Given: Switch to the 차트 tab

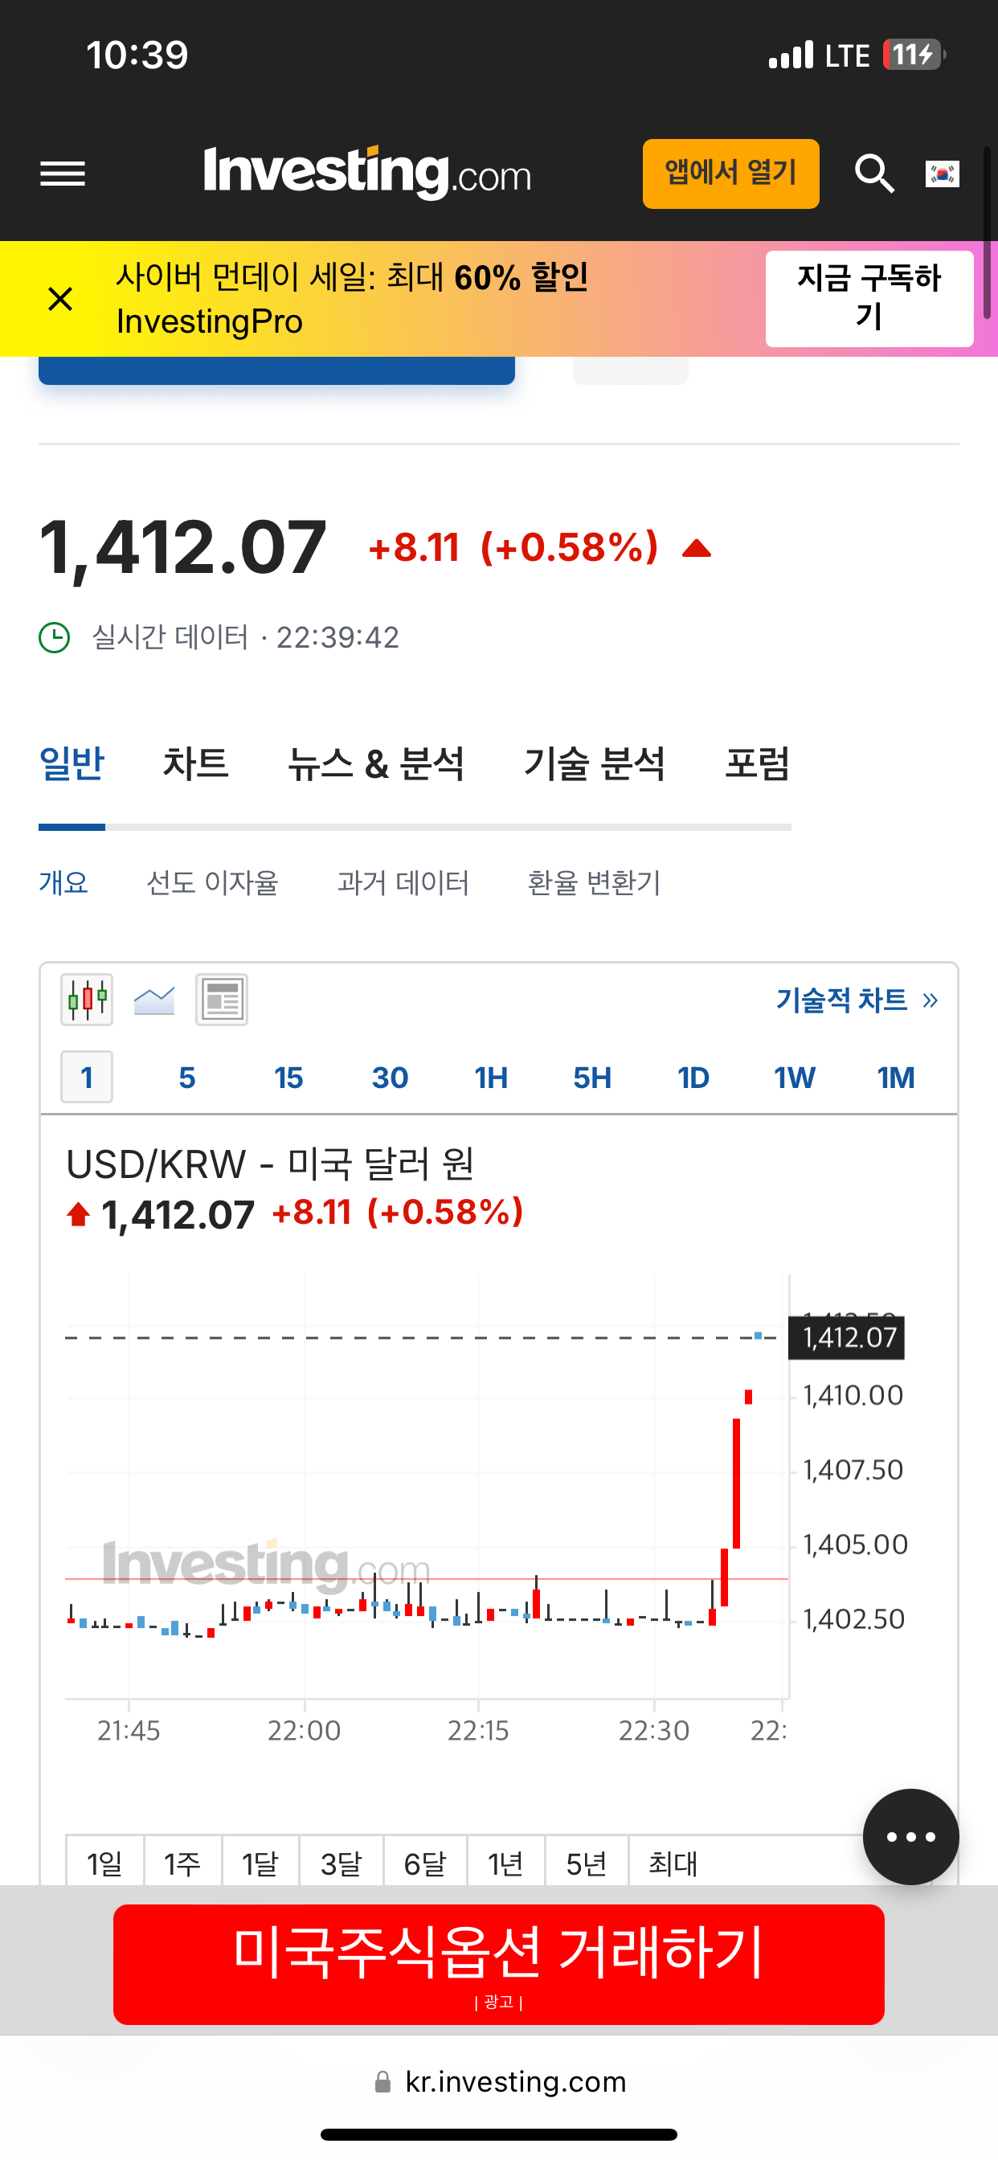Looking at the screenshot, I should tap(195, 763).
